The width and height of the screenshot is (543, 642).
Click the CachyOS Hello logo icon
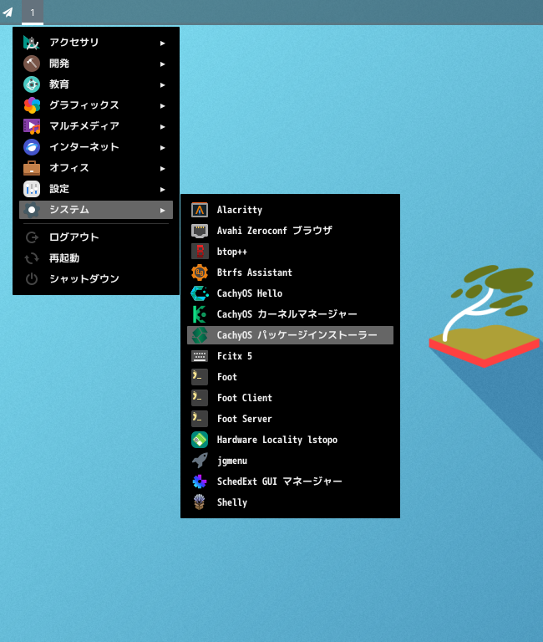point(200,293)
